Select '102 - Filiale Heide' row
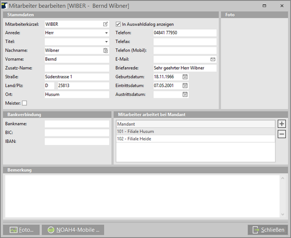 (194, 139)
